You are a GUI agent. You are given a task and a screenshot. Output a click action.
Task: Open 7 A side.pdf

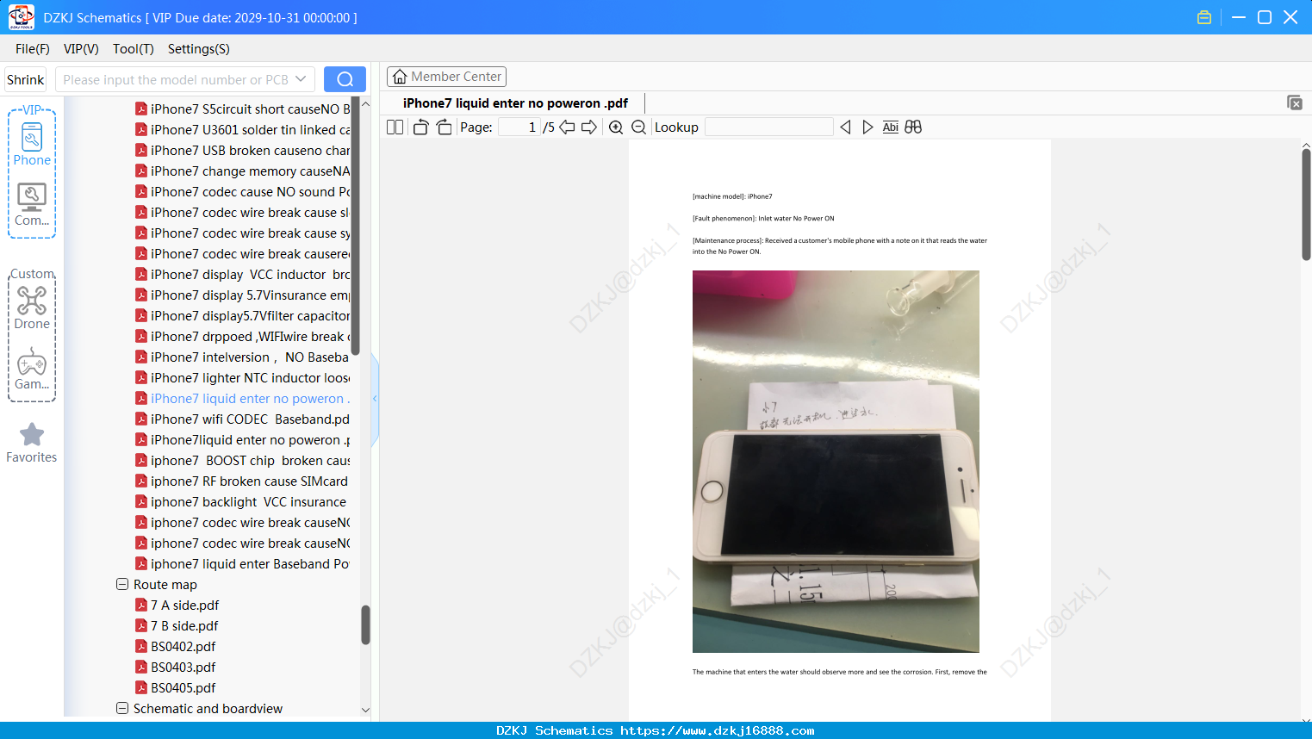(x=177, y=605)
